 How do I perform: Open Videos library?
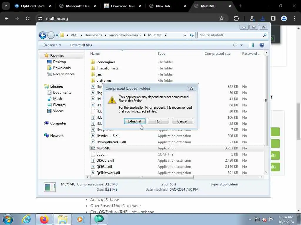tap(58, 111)
